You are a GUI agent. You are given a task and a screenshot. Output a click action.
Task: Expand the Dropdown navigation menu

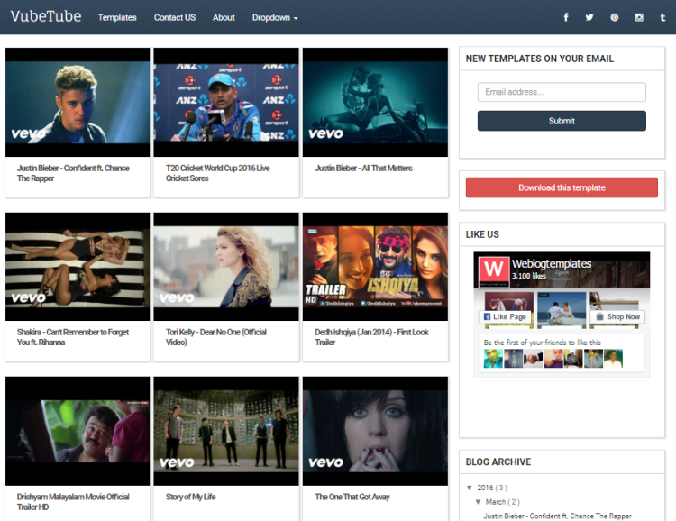275,17
